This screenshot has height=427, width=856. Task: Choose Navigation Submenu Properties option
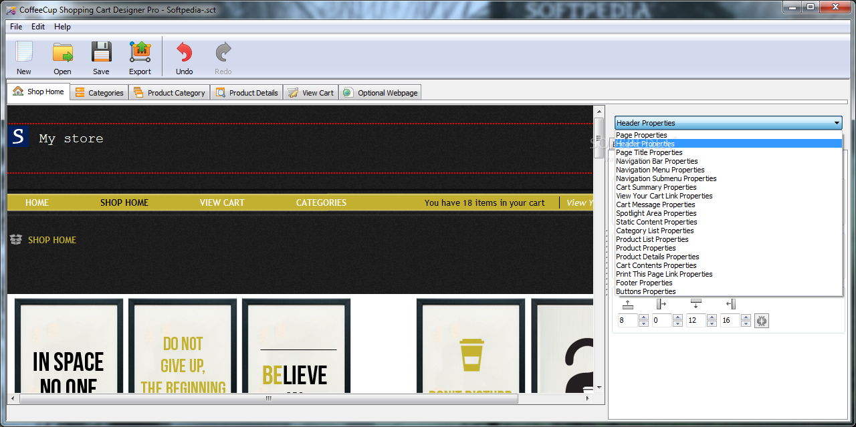tap(728, 178)
